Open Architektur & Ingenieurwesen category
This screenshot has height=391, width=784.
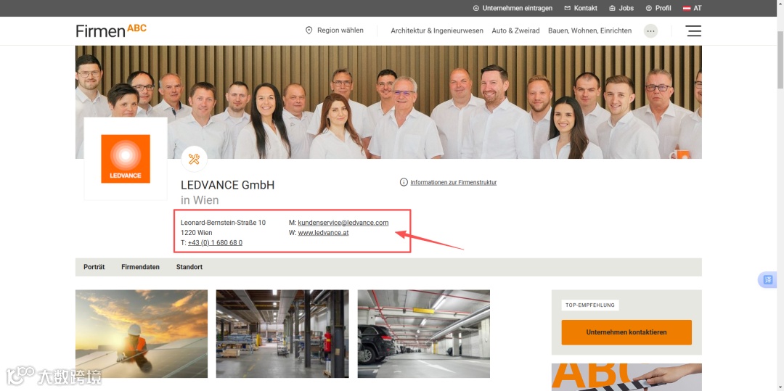click(x=437, y=31)
